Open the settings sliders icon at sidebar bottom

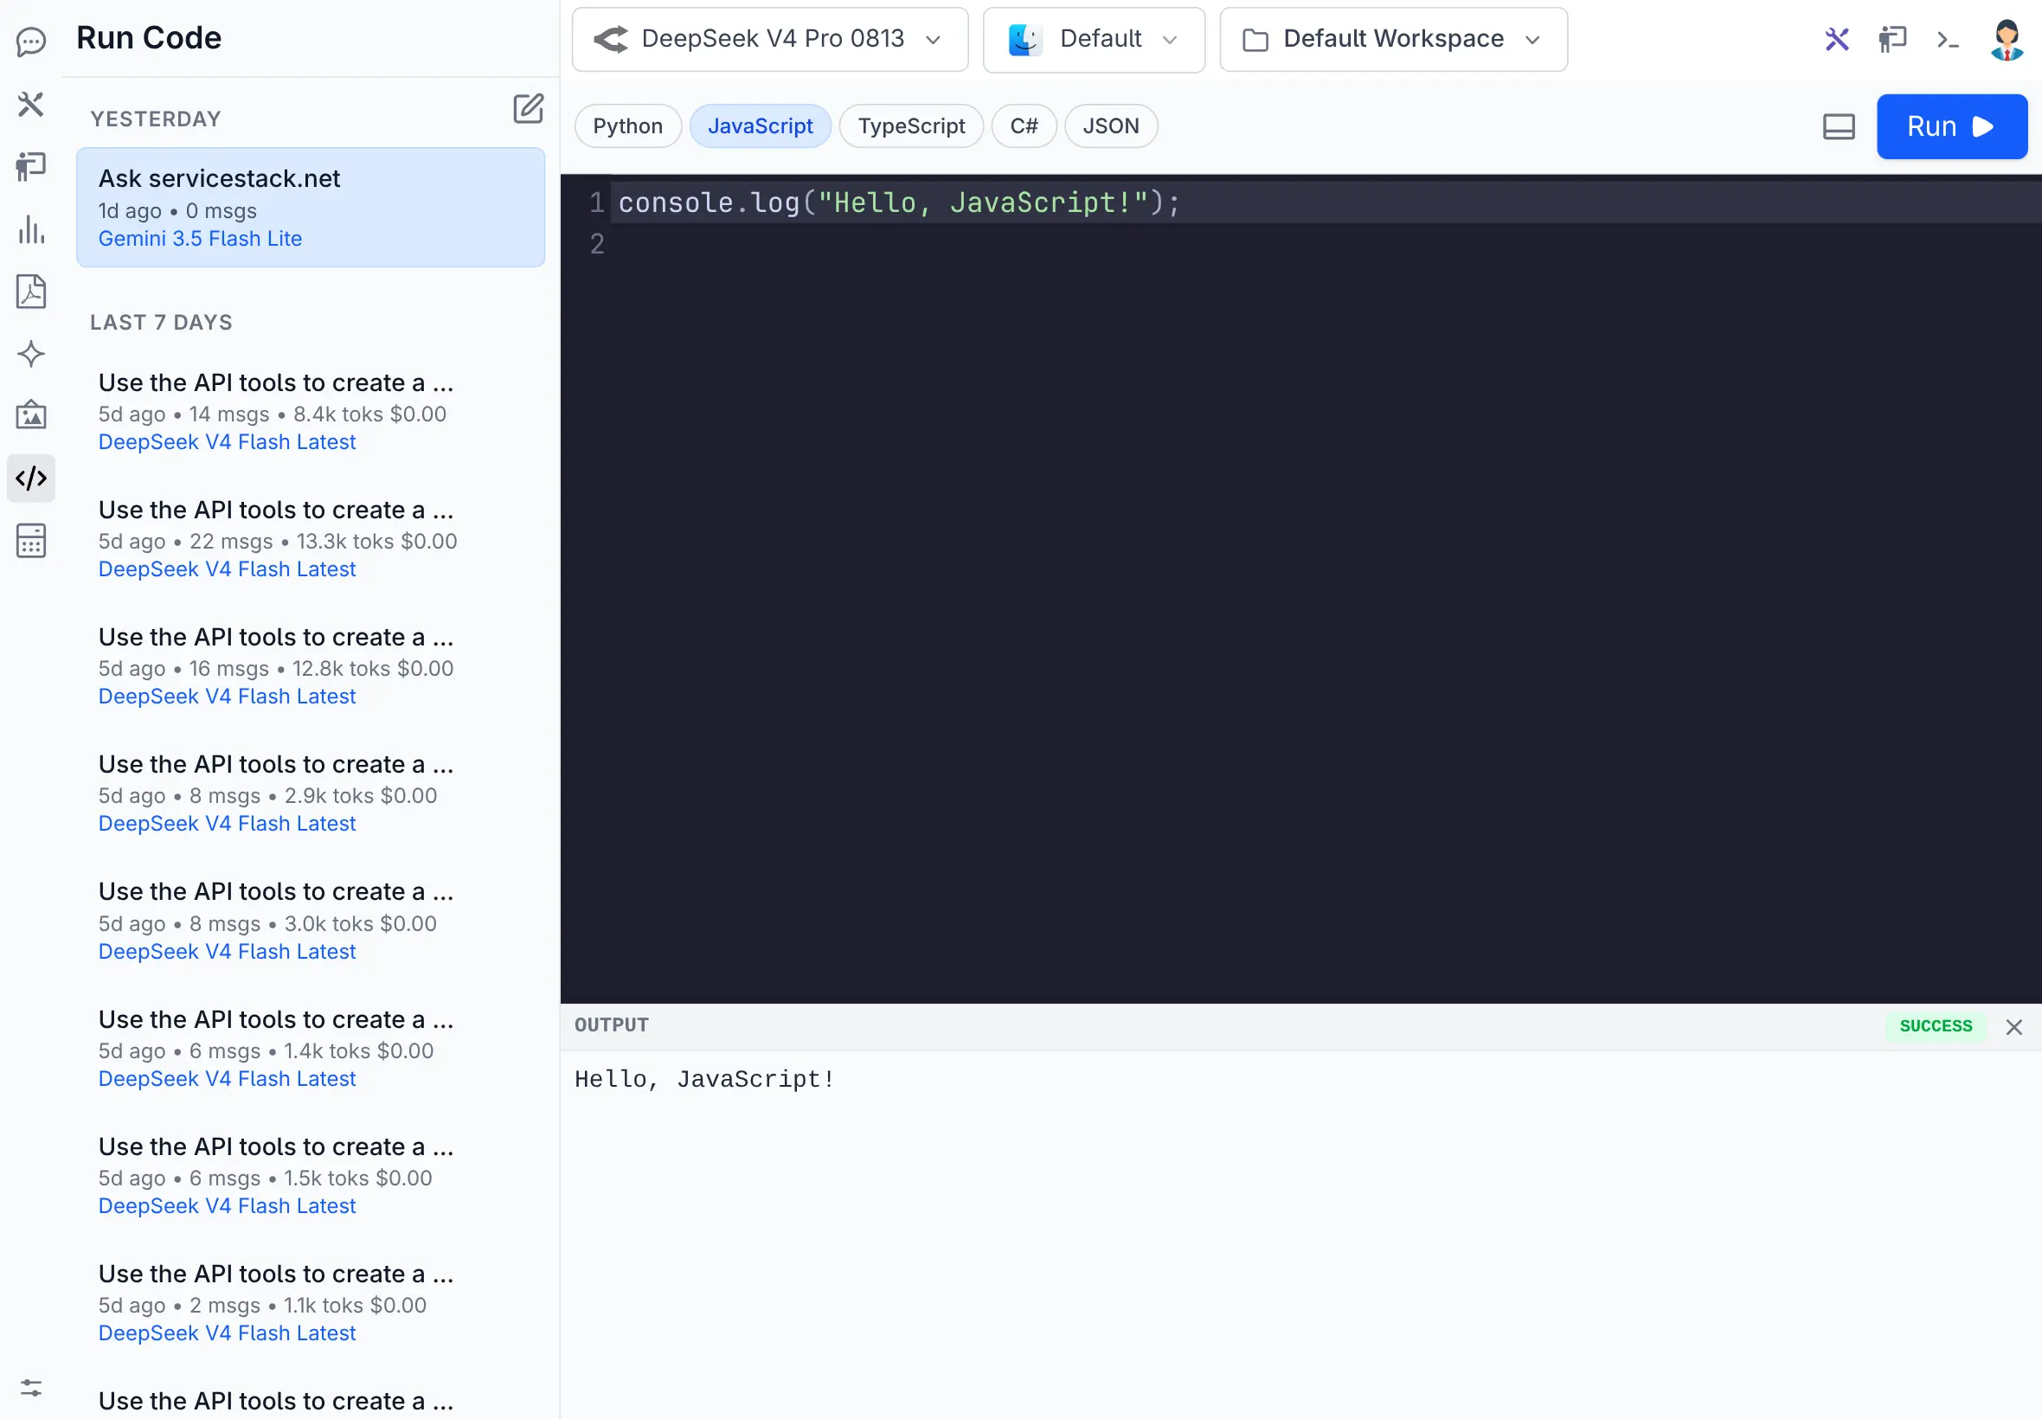31,1387
